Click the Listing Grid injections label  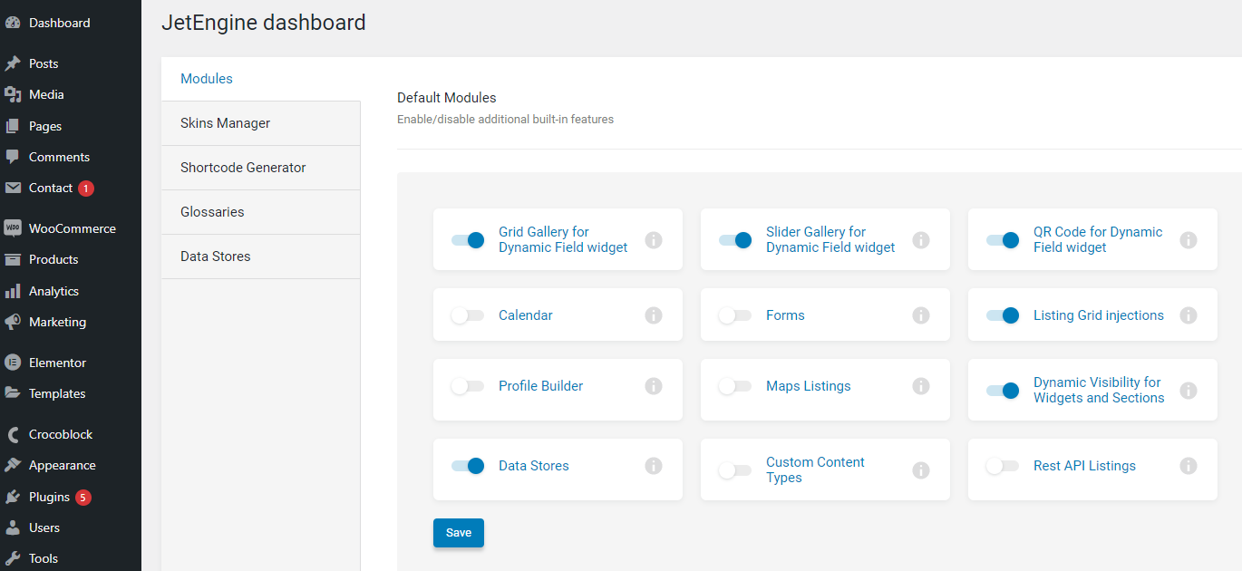click(1099, 315)
